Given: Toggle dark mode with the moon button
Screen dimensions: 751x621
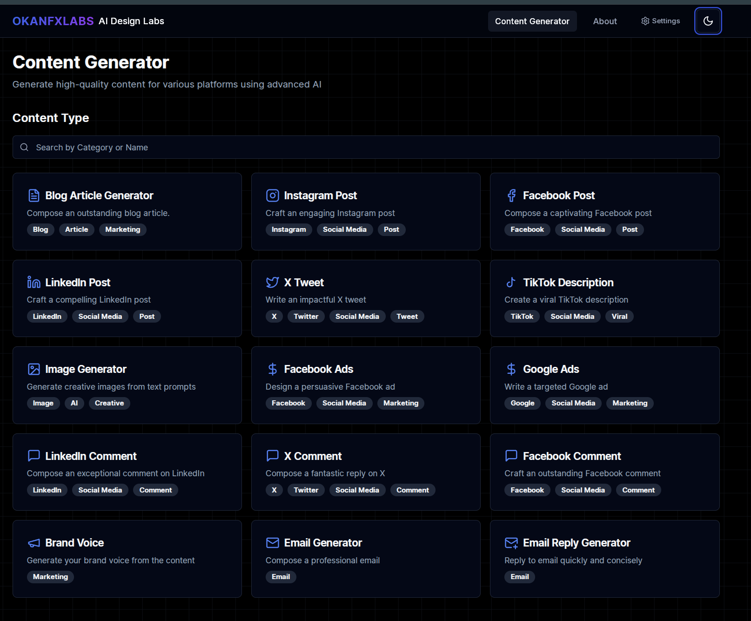Looking at the screenshot, I should pos(708,21).
